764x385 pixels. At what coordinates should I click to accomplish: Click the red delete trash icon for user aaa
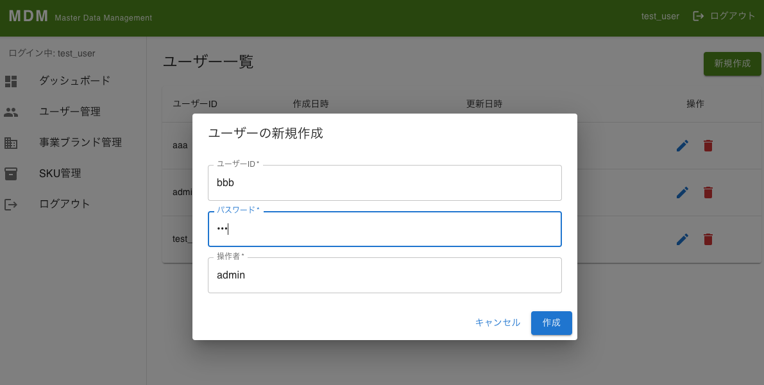click(708, 146)
